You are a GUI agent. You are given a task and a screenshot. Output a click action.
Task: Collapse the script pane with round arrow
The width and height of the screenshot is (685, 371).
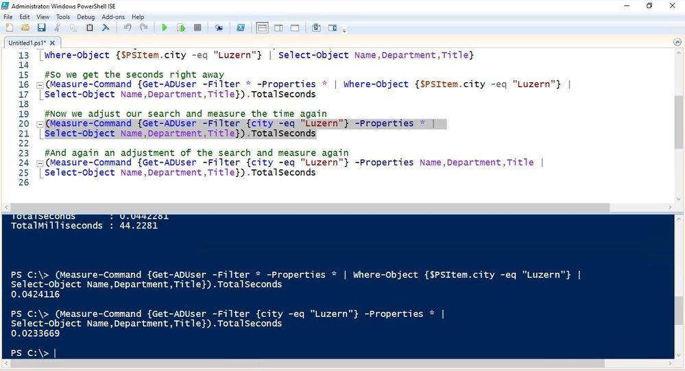(x=677, y=42)
